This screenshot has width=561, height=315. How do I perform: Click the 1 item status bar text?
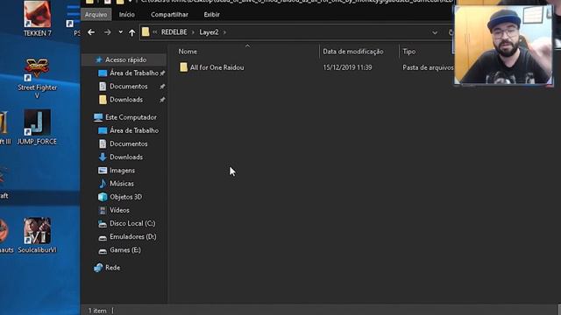pyautogui.click(x=97, y=311)
